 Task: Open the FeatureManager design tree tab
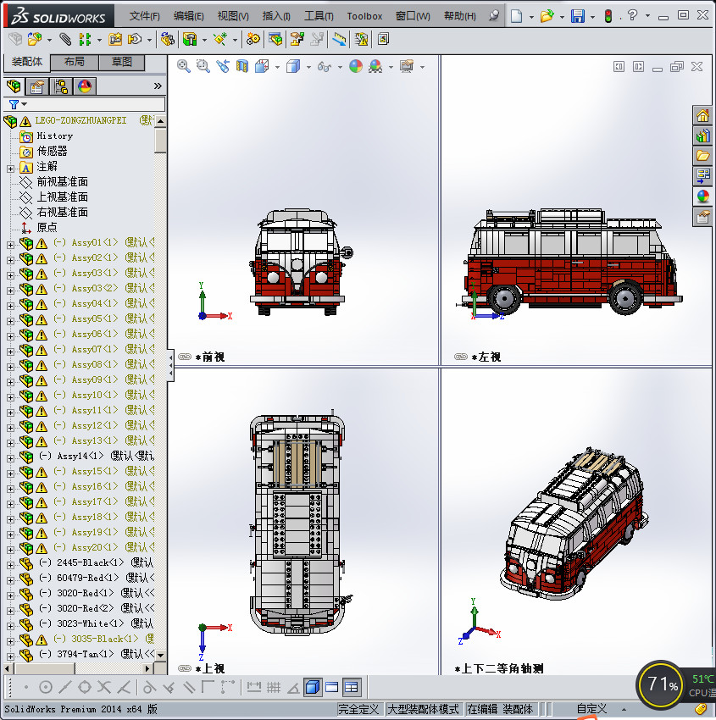14,86
